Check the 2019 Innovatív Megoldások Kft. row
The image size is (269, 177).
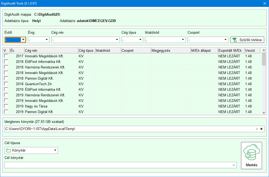tap(6, 101)
